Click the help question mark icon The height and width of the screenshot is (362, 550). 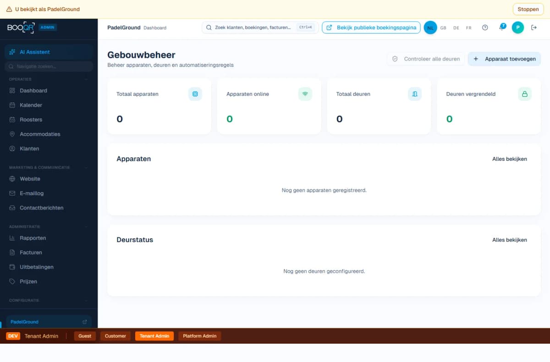485,27
